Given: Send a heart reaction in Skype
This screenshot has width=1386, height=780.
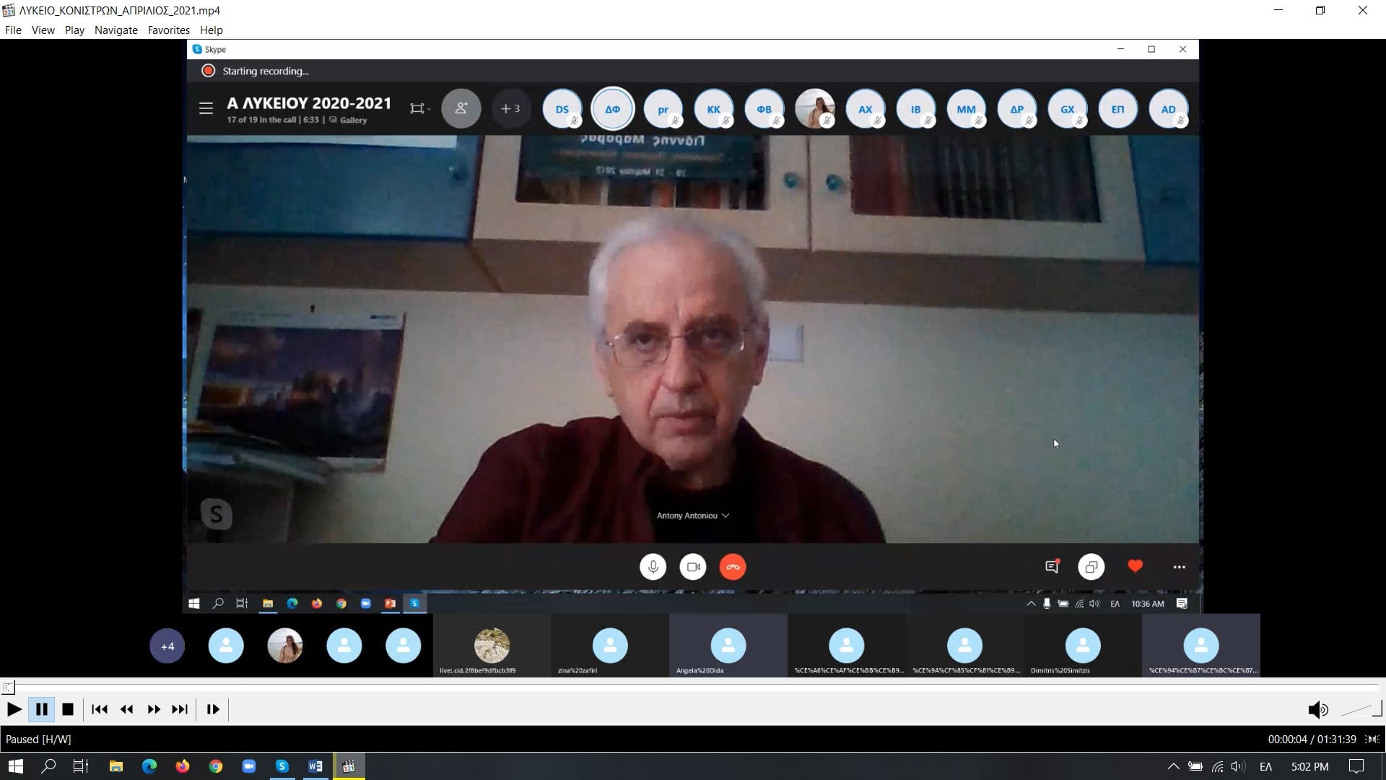Looking at the screenshot, I should click(x=1136, y=566).
